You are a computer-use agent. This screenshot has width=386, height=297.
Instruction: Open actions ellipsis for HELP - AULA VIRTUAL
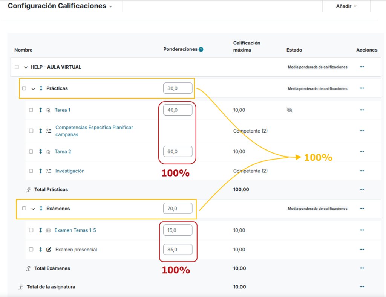coord(361,67)
